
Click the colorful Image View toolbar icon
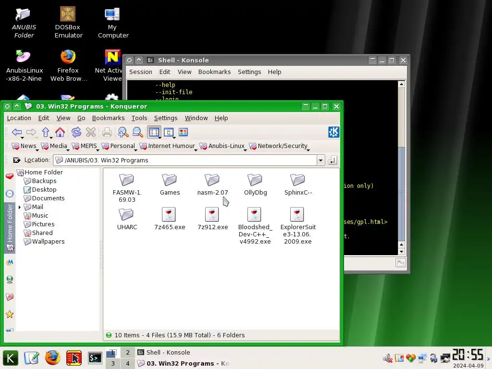click(x=183, y=132)
